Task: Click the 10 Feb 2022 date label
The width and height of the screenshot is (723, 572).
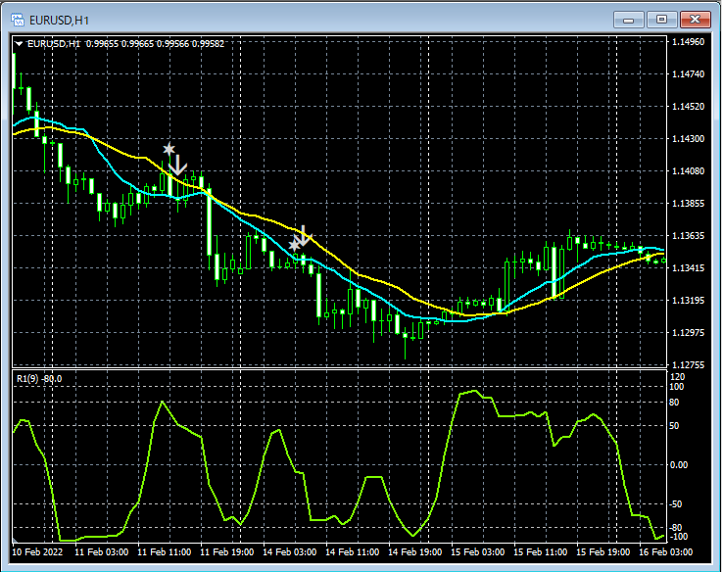Action: click(37, 552)
